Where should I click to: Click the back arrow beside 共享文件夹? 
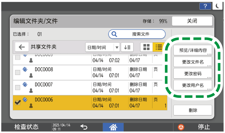(21, 47)
